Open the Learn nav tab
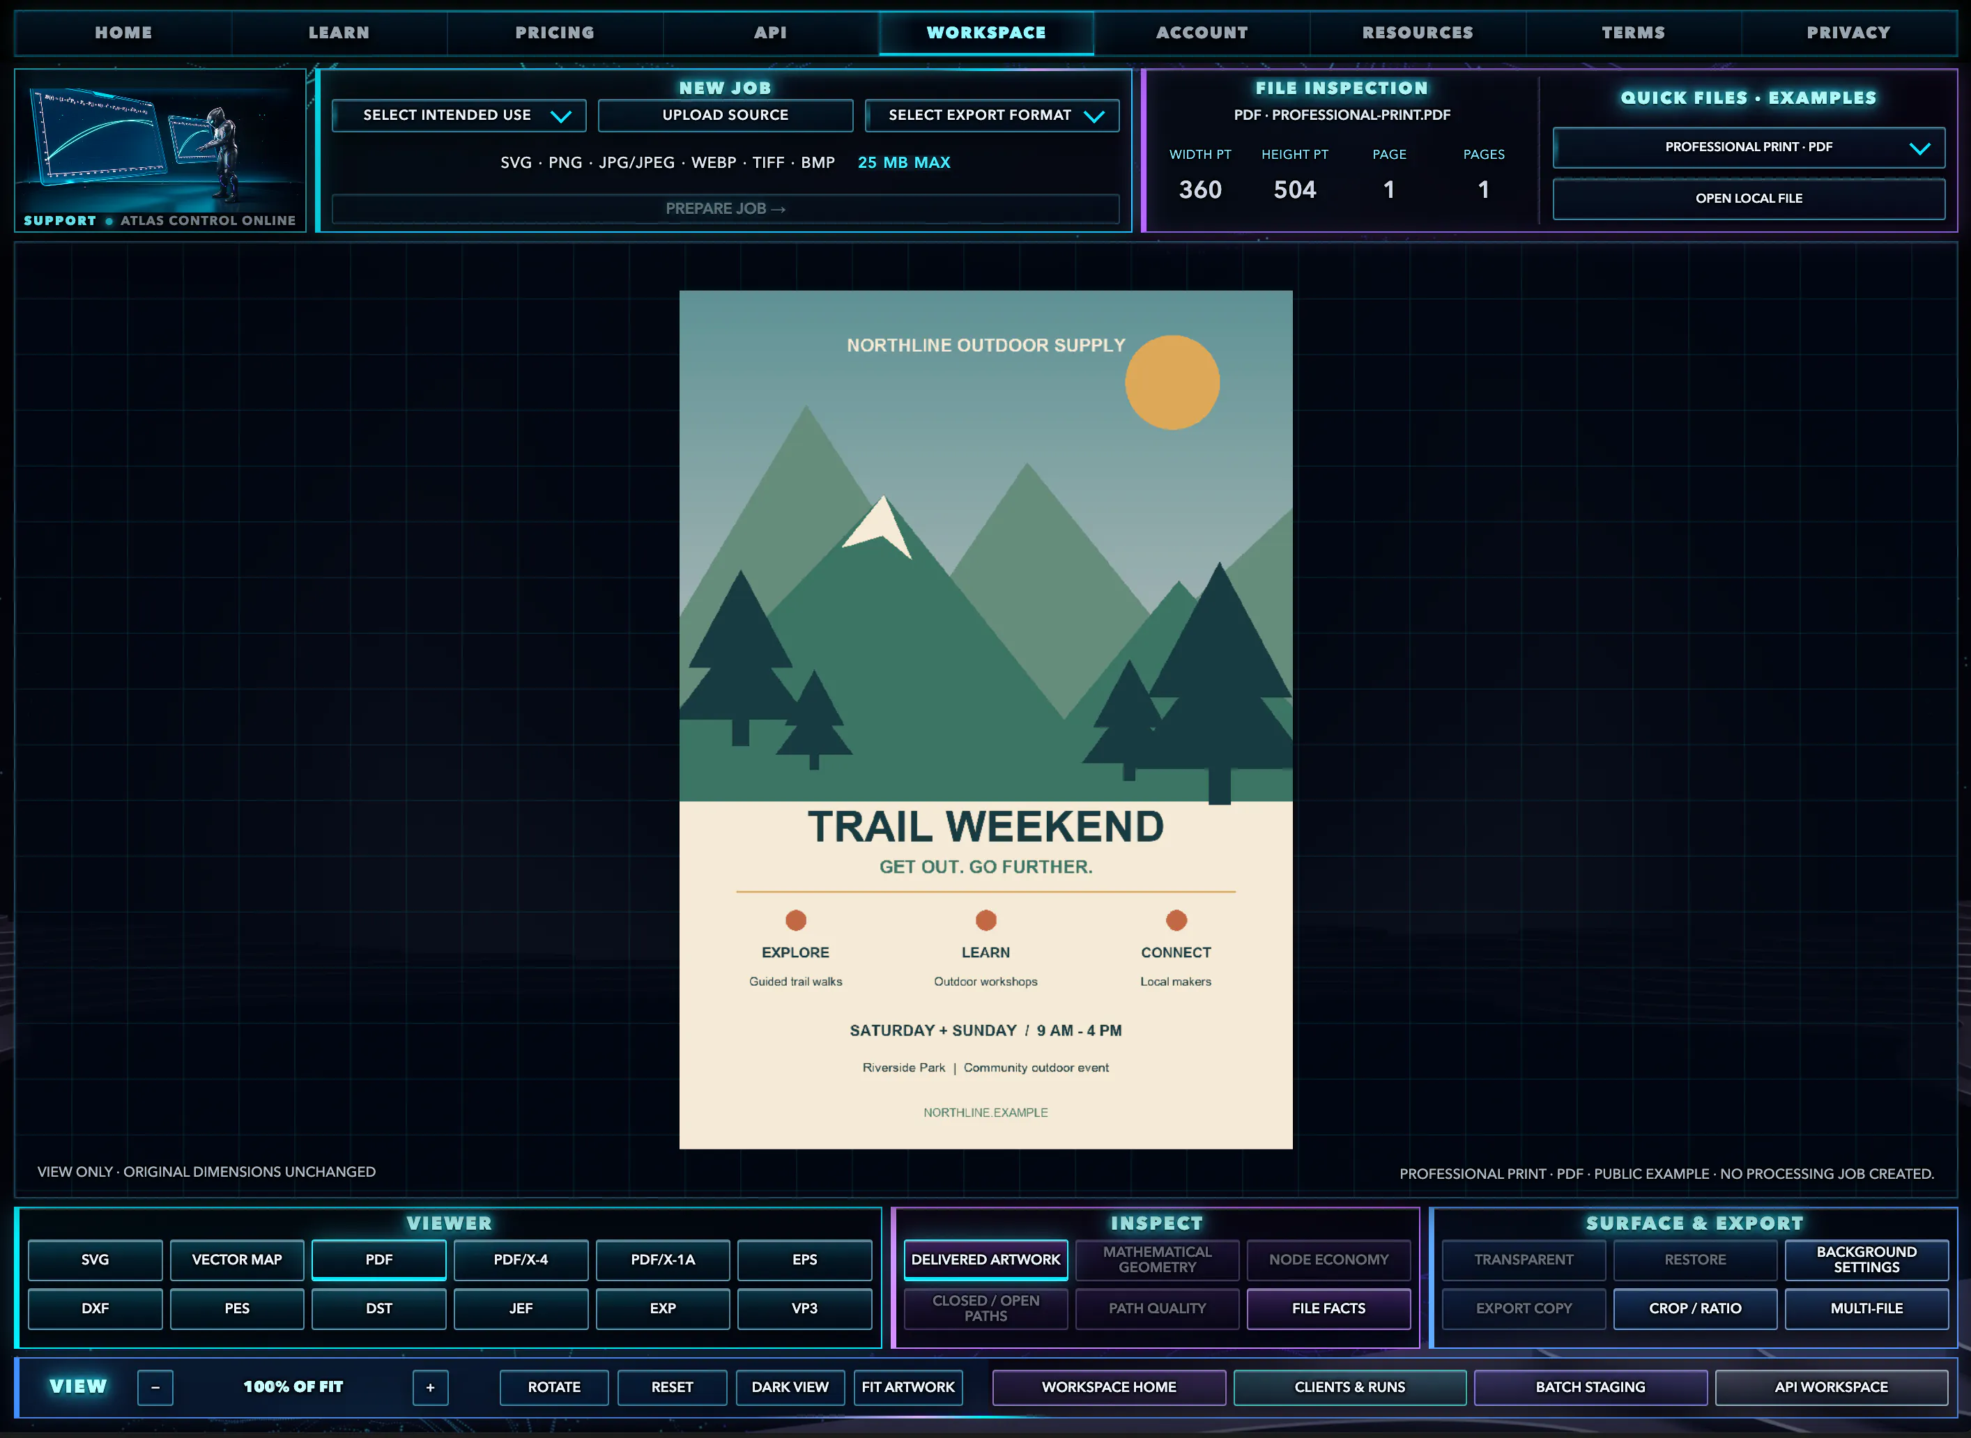The width and height of the screenshot is (1971, 1438). (x=339, y=32)
